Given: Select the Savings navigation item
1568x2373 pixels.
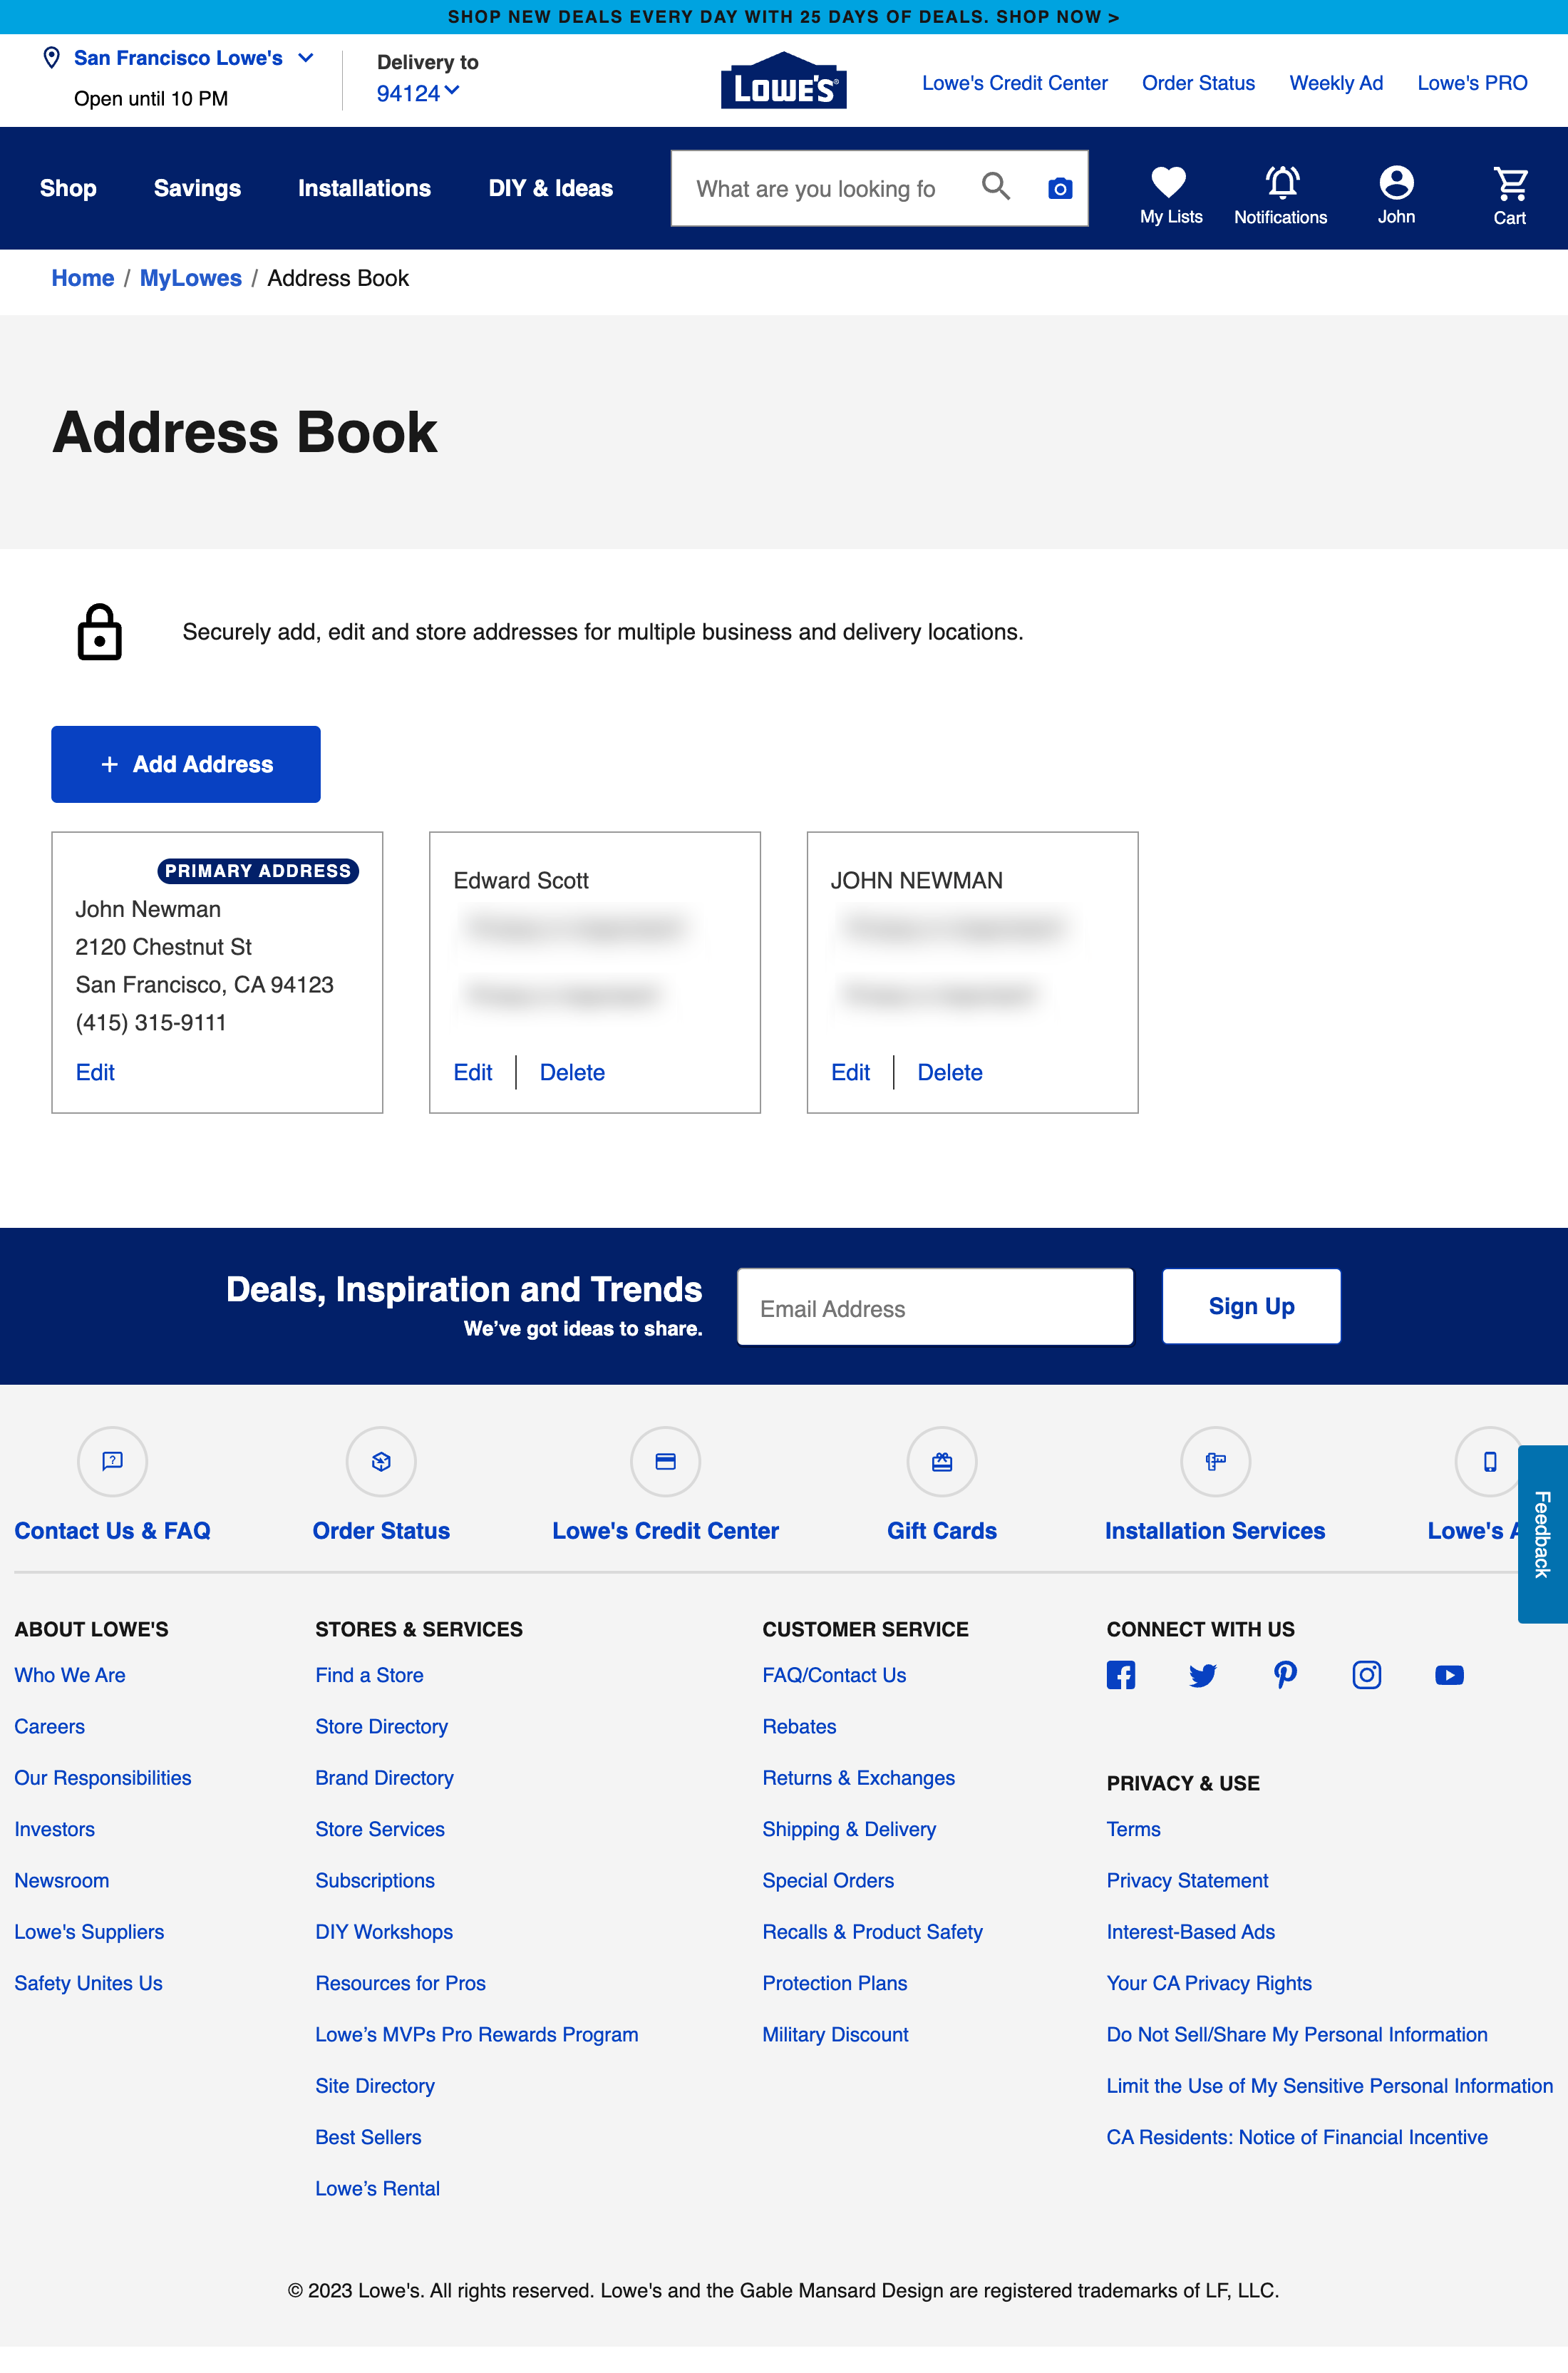Looking at the screenshot, I should pyautogui.click(x=197, y=188).
